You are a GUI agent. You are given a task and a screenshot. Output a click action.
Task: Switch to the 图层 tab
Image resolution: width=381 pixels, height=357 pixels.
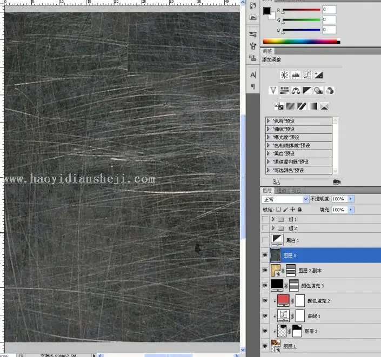[x=268, y=191]
